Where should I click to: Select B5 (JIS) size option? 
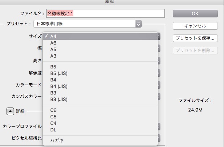pyautogui.click(x=59, y=73)
